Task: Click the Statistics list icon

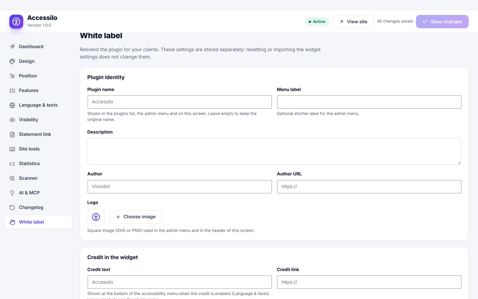Action: point(12,163)
